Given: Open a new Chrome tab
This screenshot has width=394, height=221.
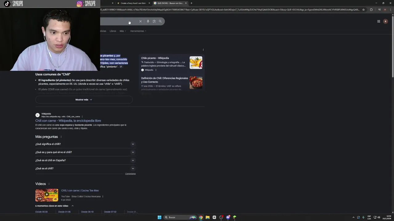Looking at the screenshot, I should pos(191,3).
